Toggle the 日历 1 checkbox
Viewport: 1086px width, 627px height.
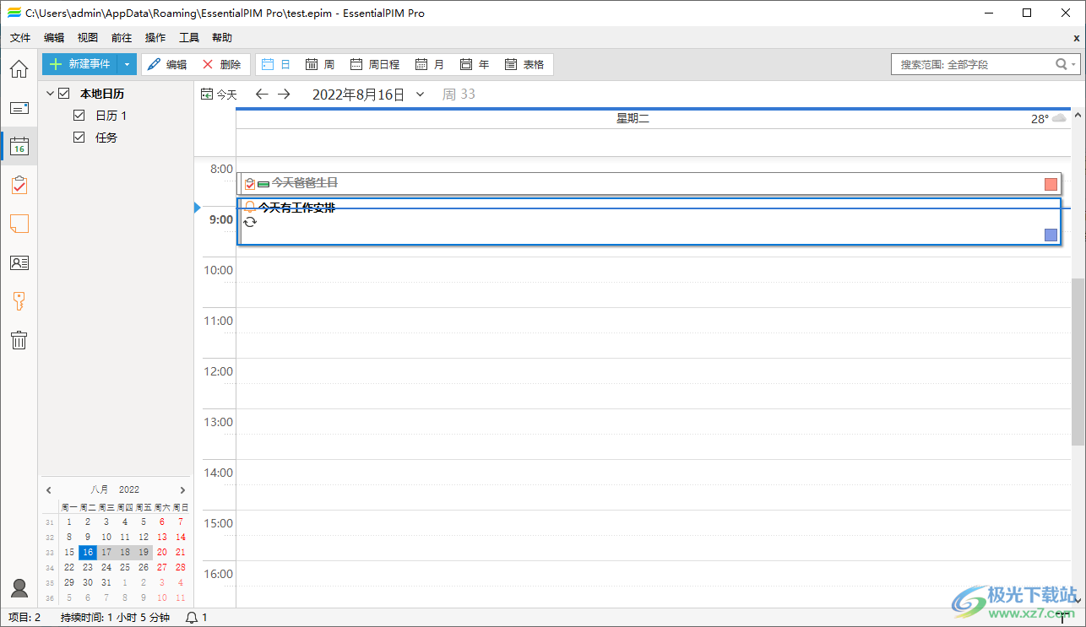click(x=79, y=116)
